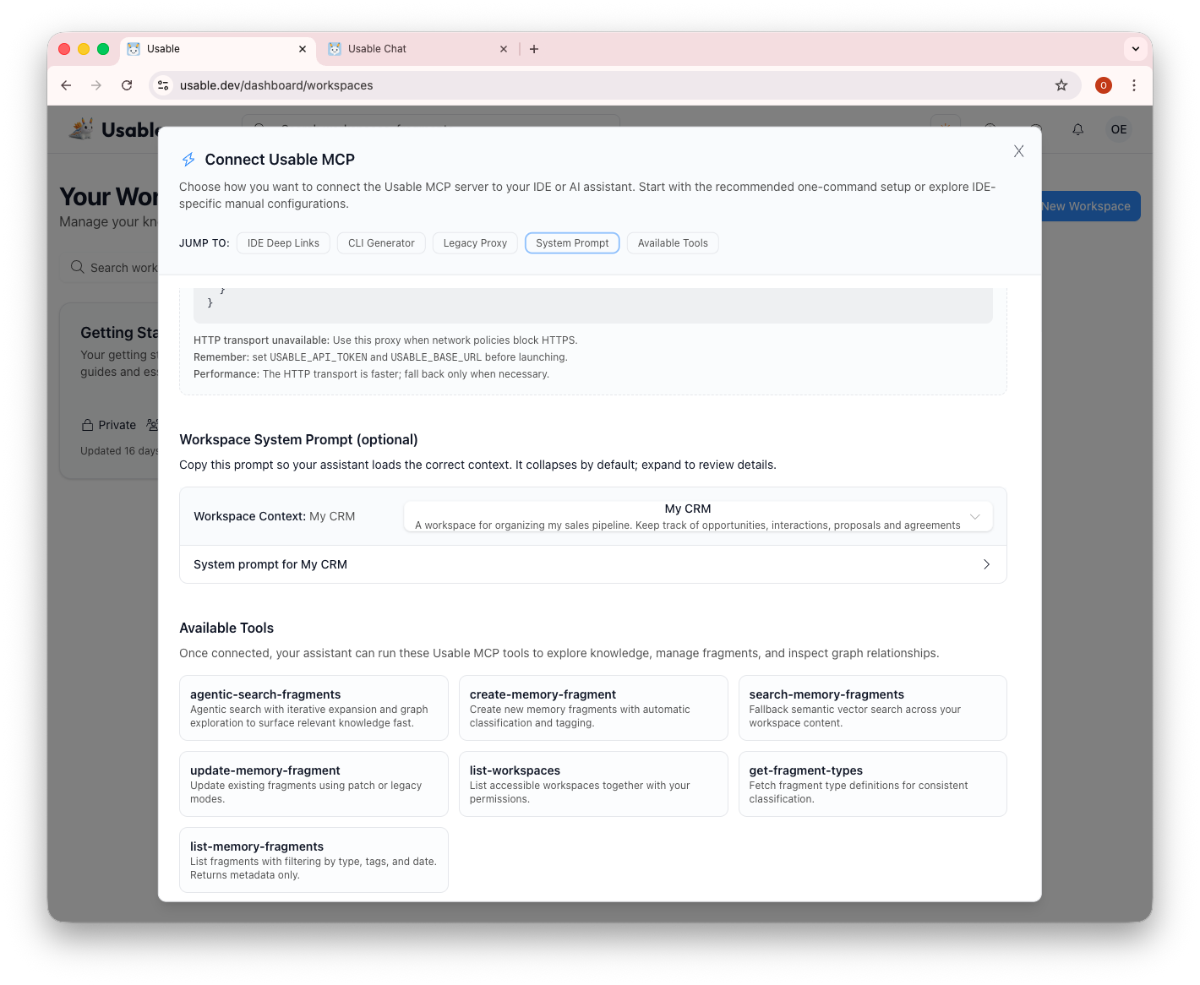Open the notification bell
This screenshot has width=1200, height=985.
[1077, 129]
